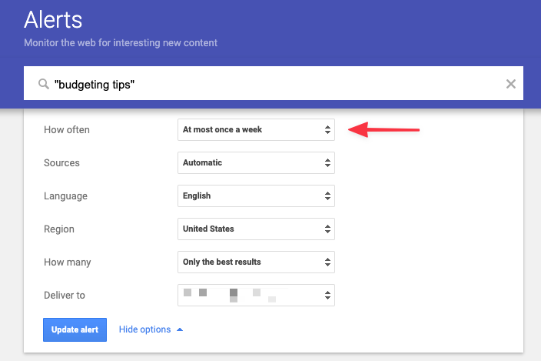Click the "Monitor the web for interesting new content" subtitle
Image resolution: width=541 pixels, height=361 pixels.
point(121,43)
